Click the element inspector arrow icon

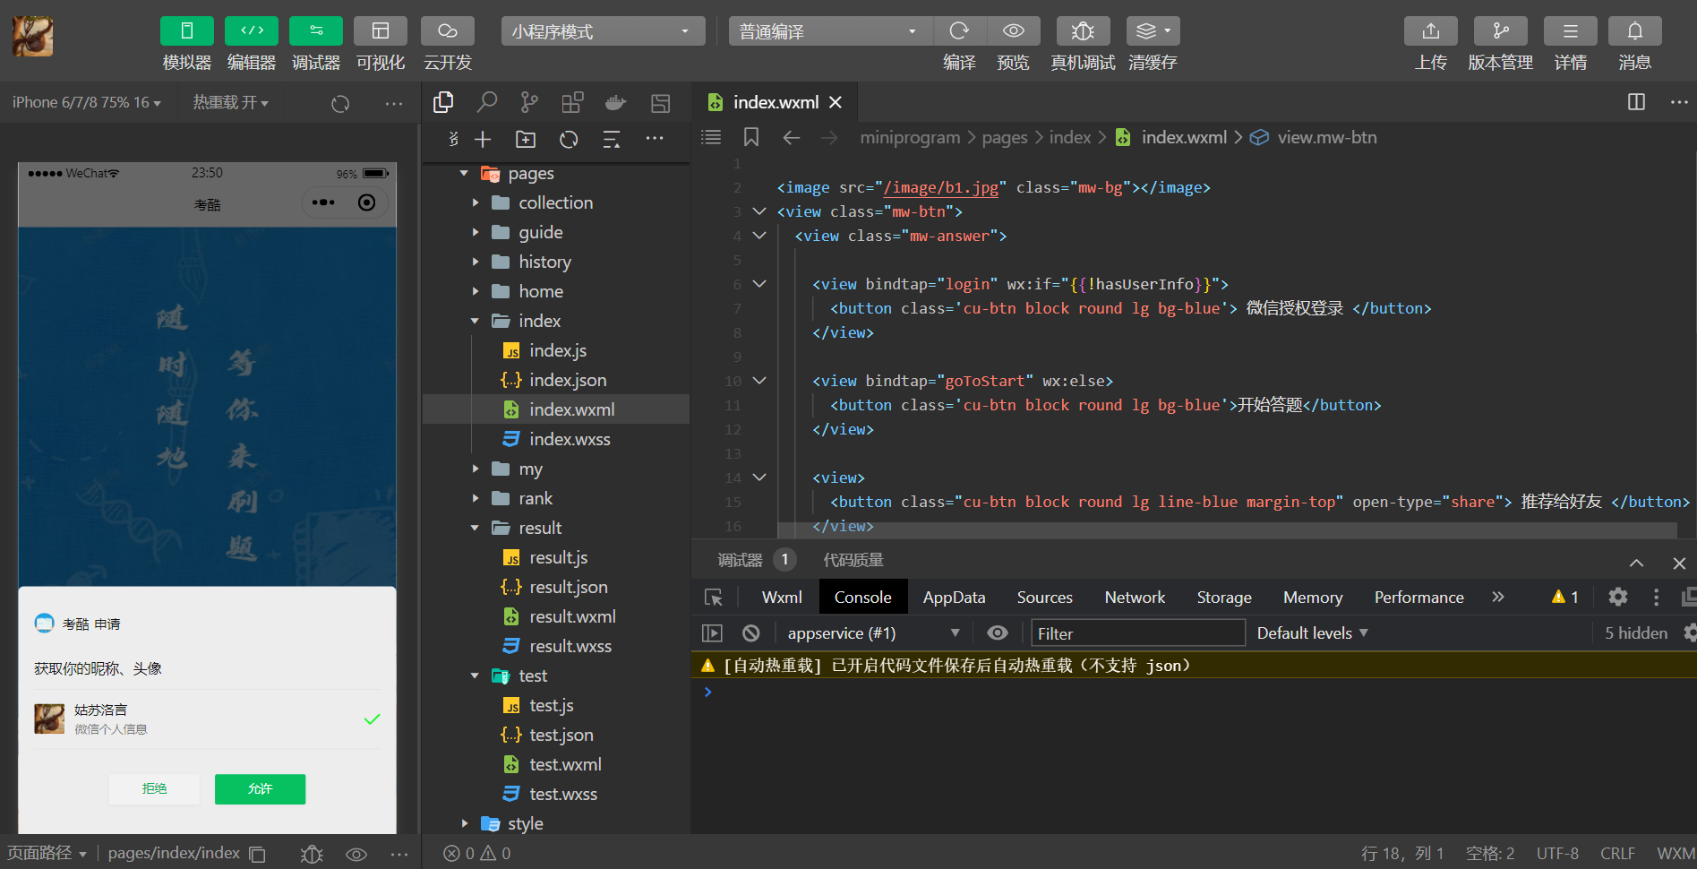coord(714,598)
